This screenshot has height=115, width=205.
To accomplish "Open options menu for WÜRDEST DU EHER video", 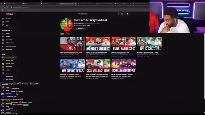I will coord(110,52).
